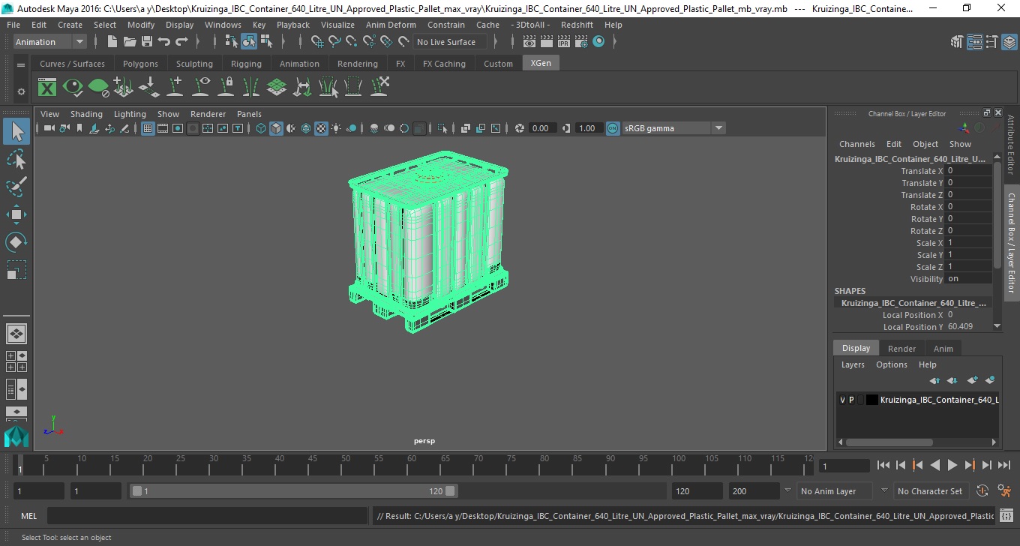The height and width of the screenshot is (546, 1020).
Task: Undo the last action arrow icon
Action: (x=164, y=42)
